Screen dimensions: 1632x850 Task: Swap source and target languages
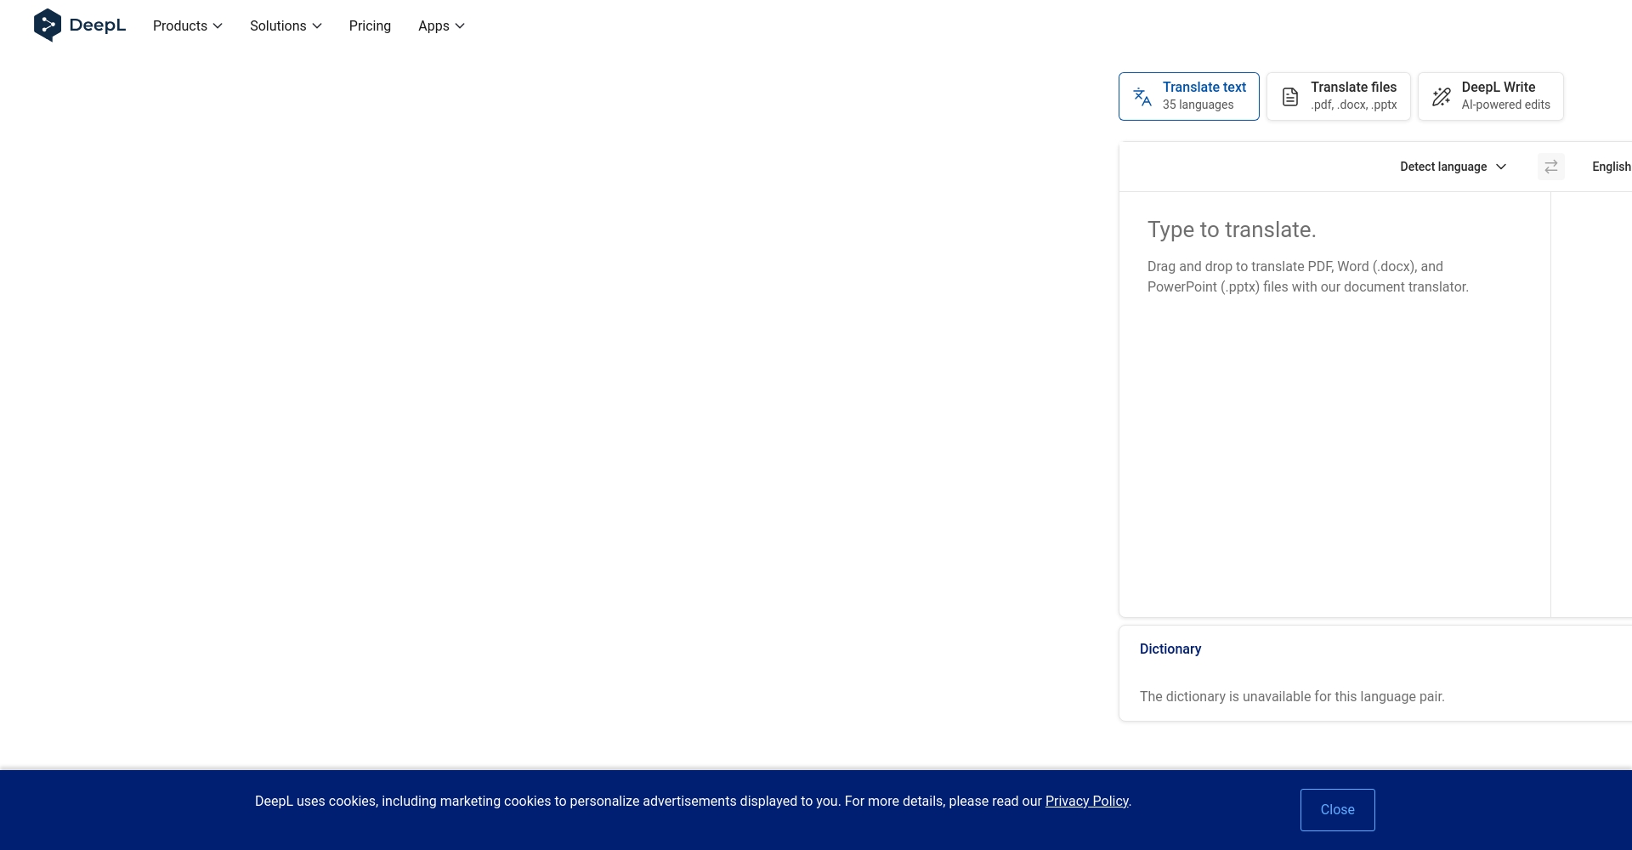(x=1550, y=167)
